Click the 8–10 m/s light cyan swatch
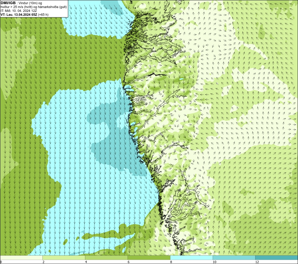 [x=192, y=257]
